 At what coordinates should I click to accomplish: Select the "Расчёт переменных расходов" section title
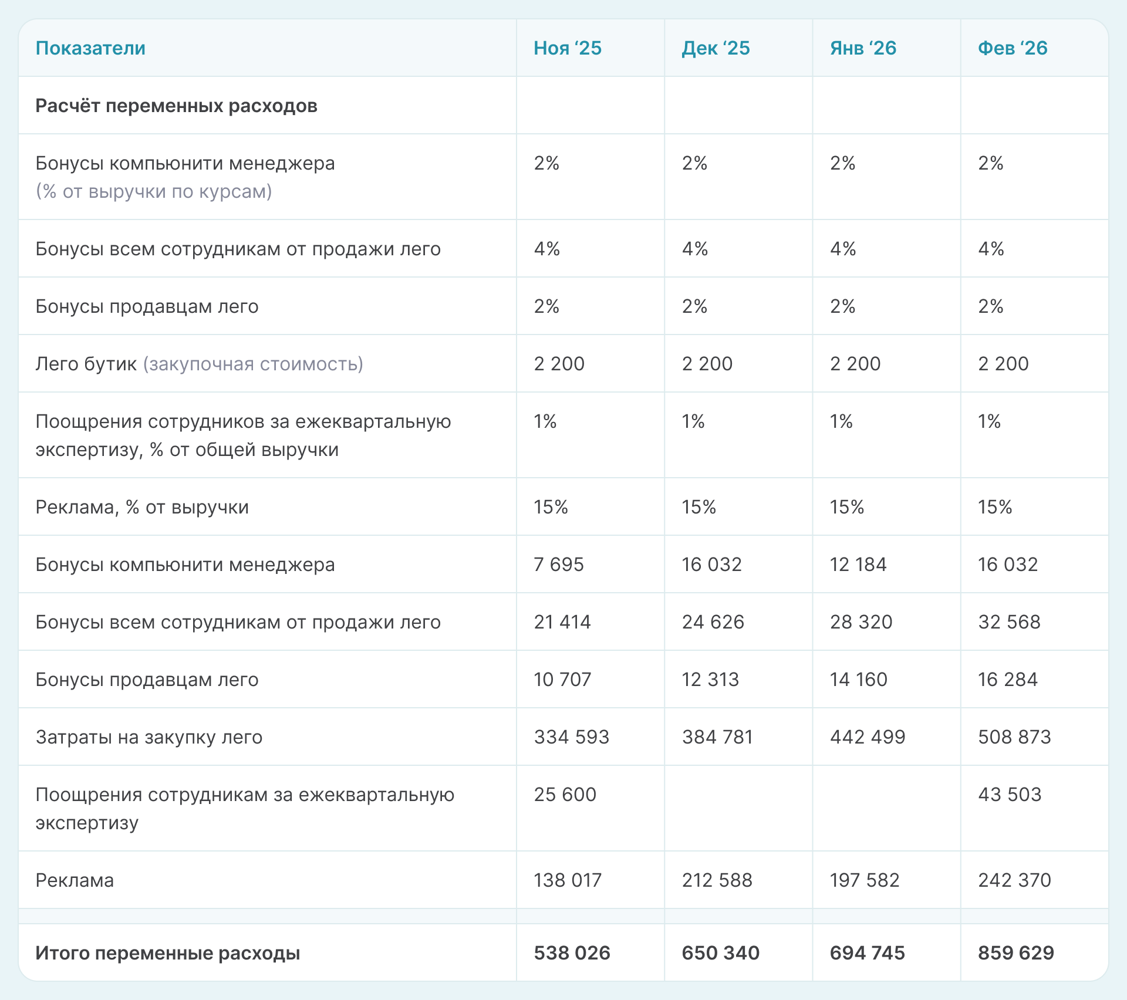click(x=176, y=106)
